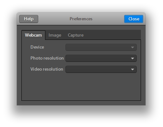The image size is (163, 127).
Task: Open the Photo resolution combo box
Action: click(x=101, y=58)
